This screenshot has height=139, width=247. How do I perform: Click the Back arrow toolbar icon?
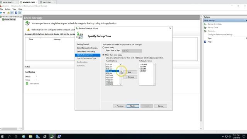click(x=1, y=13)
